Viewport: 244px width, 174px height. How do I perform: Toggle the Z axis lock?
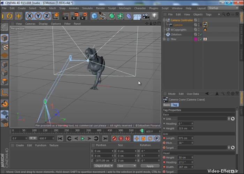(46, 16)
